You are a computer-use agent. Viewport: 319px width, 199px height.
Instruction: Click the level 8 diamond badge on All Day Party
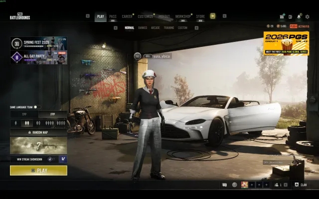[x=17, y=57]
